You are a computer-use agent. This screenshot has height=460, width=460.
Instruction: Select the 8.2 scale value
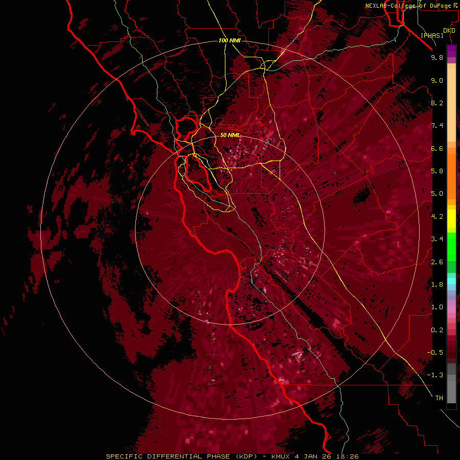[x=437, y=103]
